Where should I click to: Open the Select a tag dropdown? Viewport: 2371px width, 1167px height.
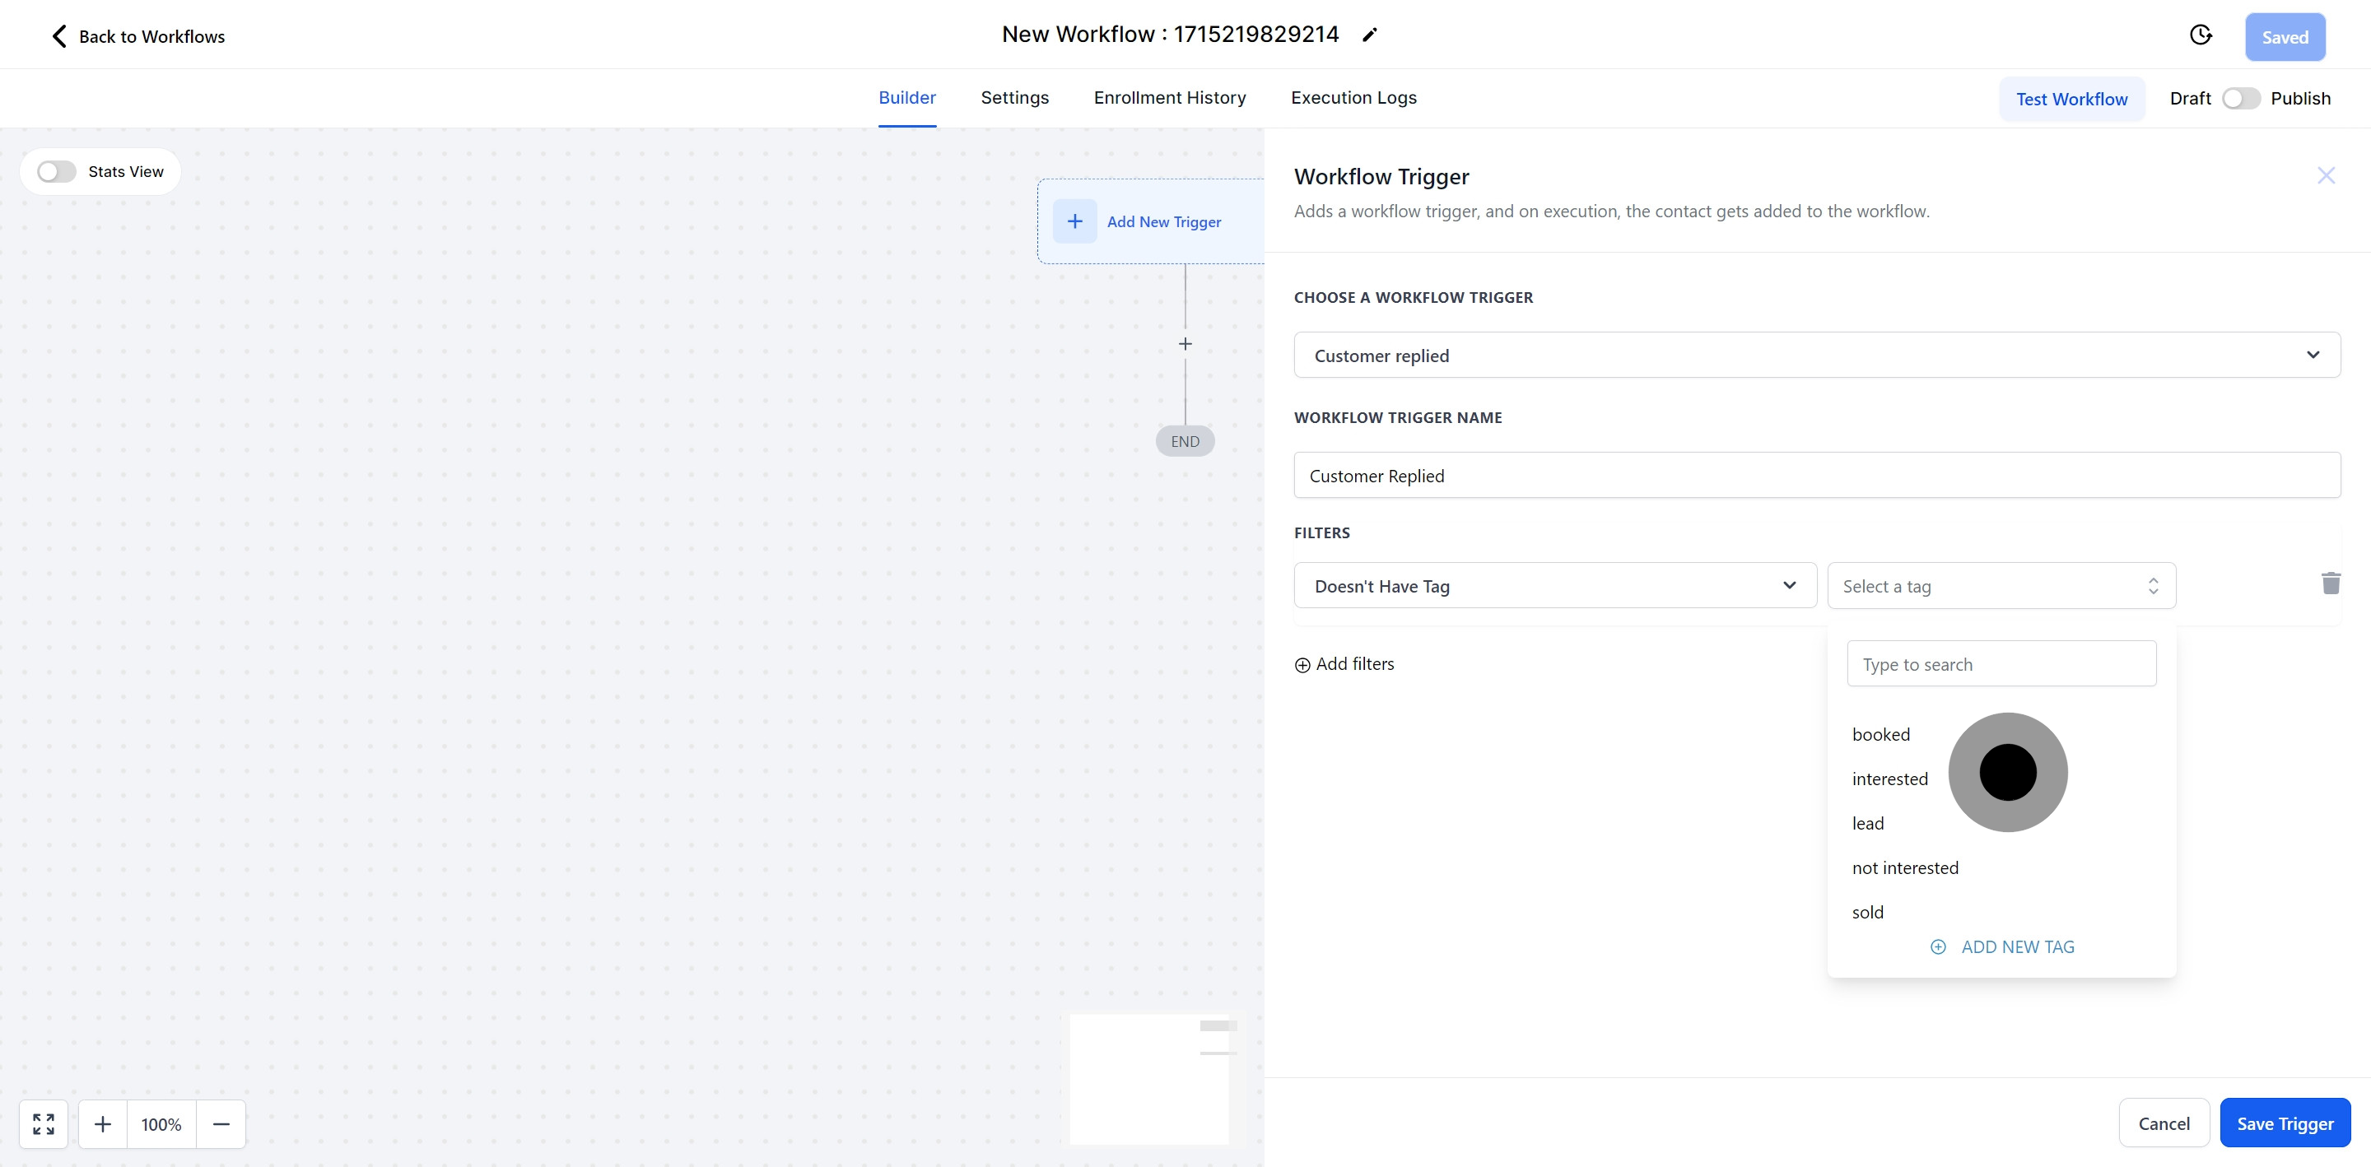point(2001,586)
